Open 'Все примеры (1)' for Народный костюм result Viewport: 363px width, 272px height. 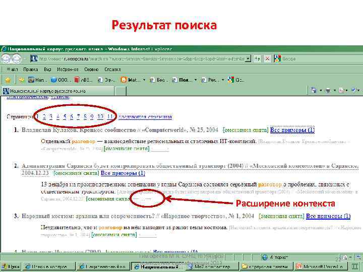coord(328,216)
